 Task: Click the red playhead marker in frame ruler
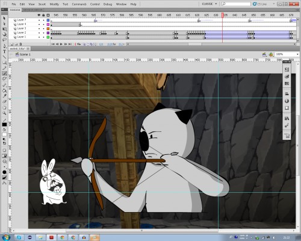(223, 15)
